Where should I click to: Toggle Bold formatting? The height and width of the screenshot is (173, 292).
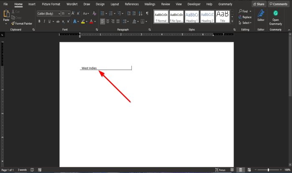39,21
